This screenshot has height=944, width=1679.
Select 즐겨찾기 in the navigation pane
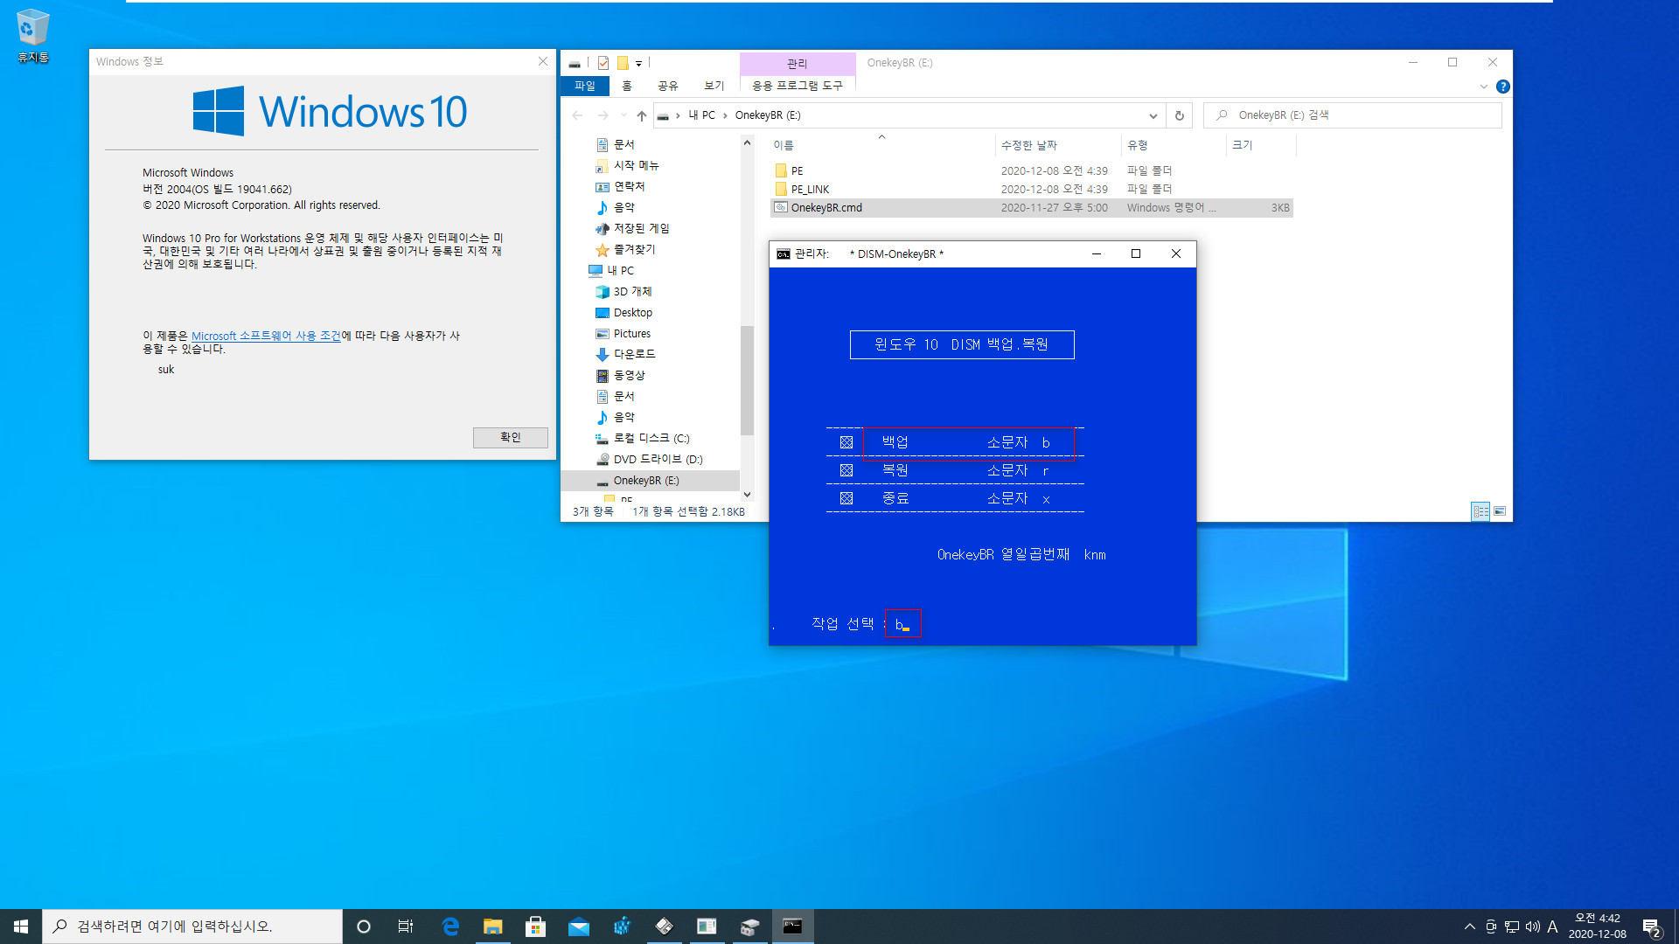click(634, 249)
